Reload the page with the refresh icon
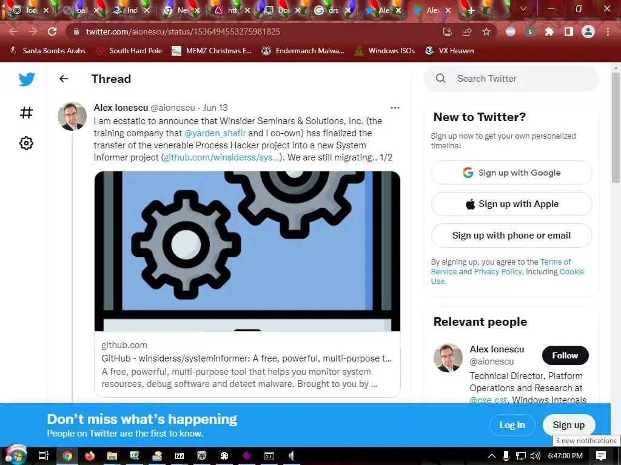 52,31
